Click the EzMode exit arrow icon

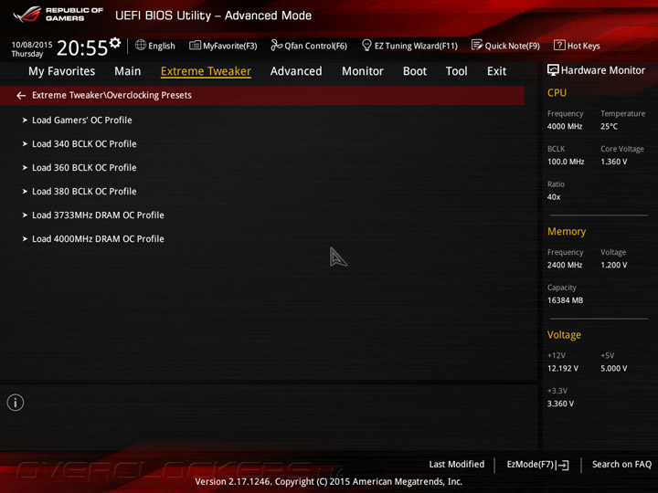(x=563, y=465)
